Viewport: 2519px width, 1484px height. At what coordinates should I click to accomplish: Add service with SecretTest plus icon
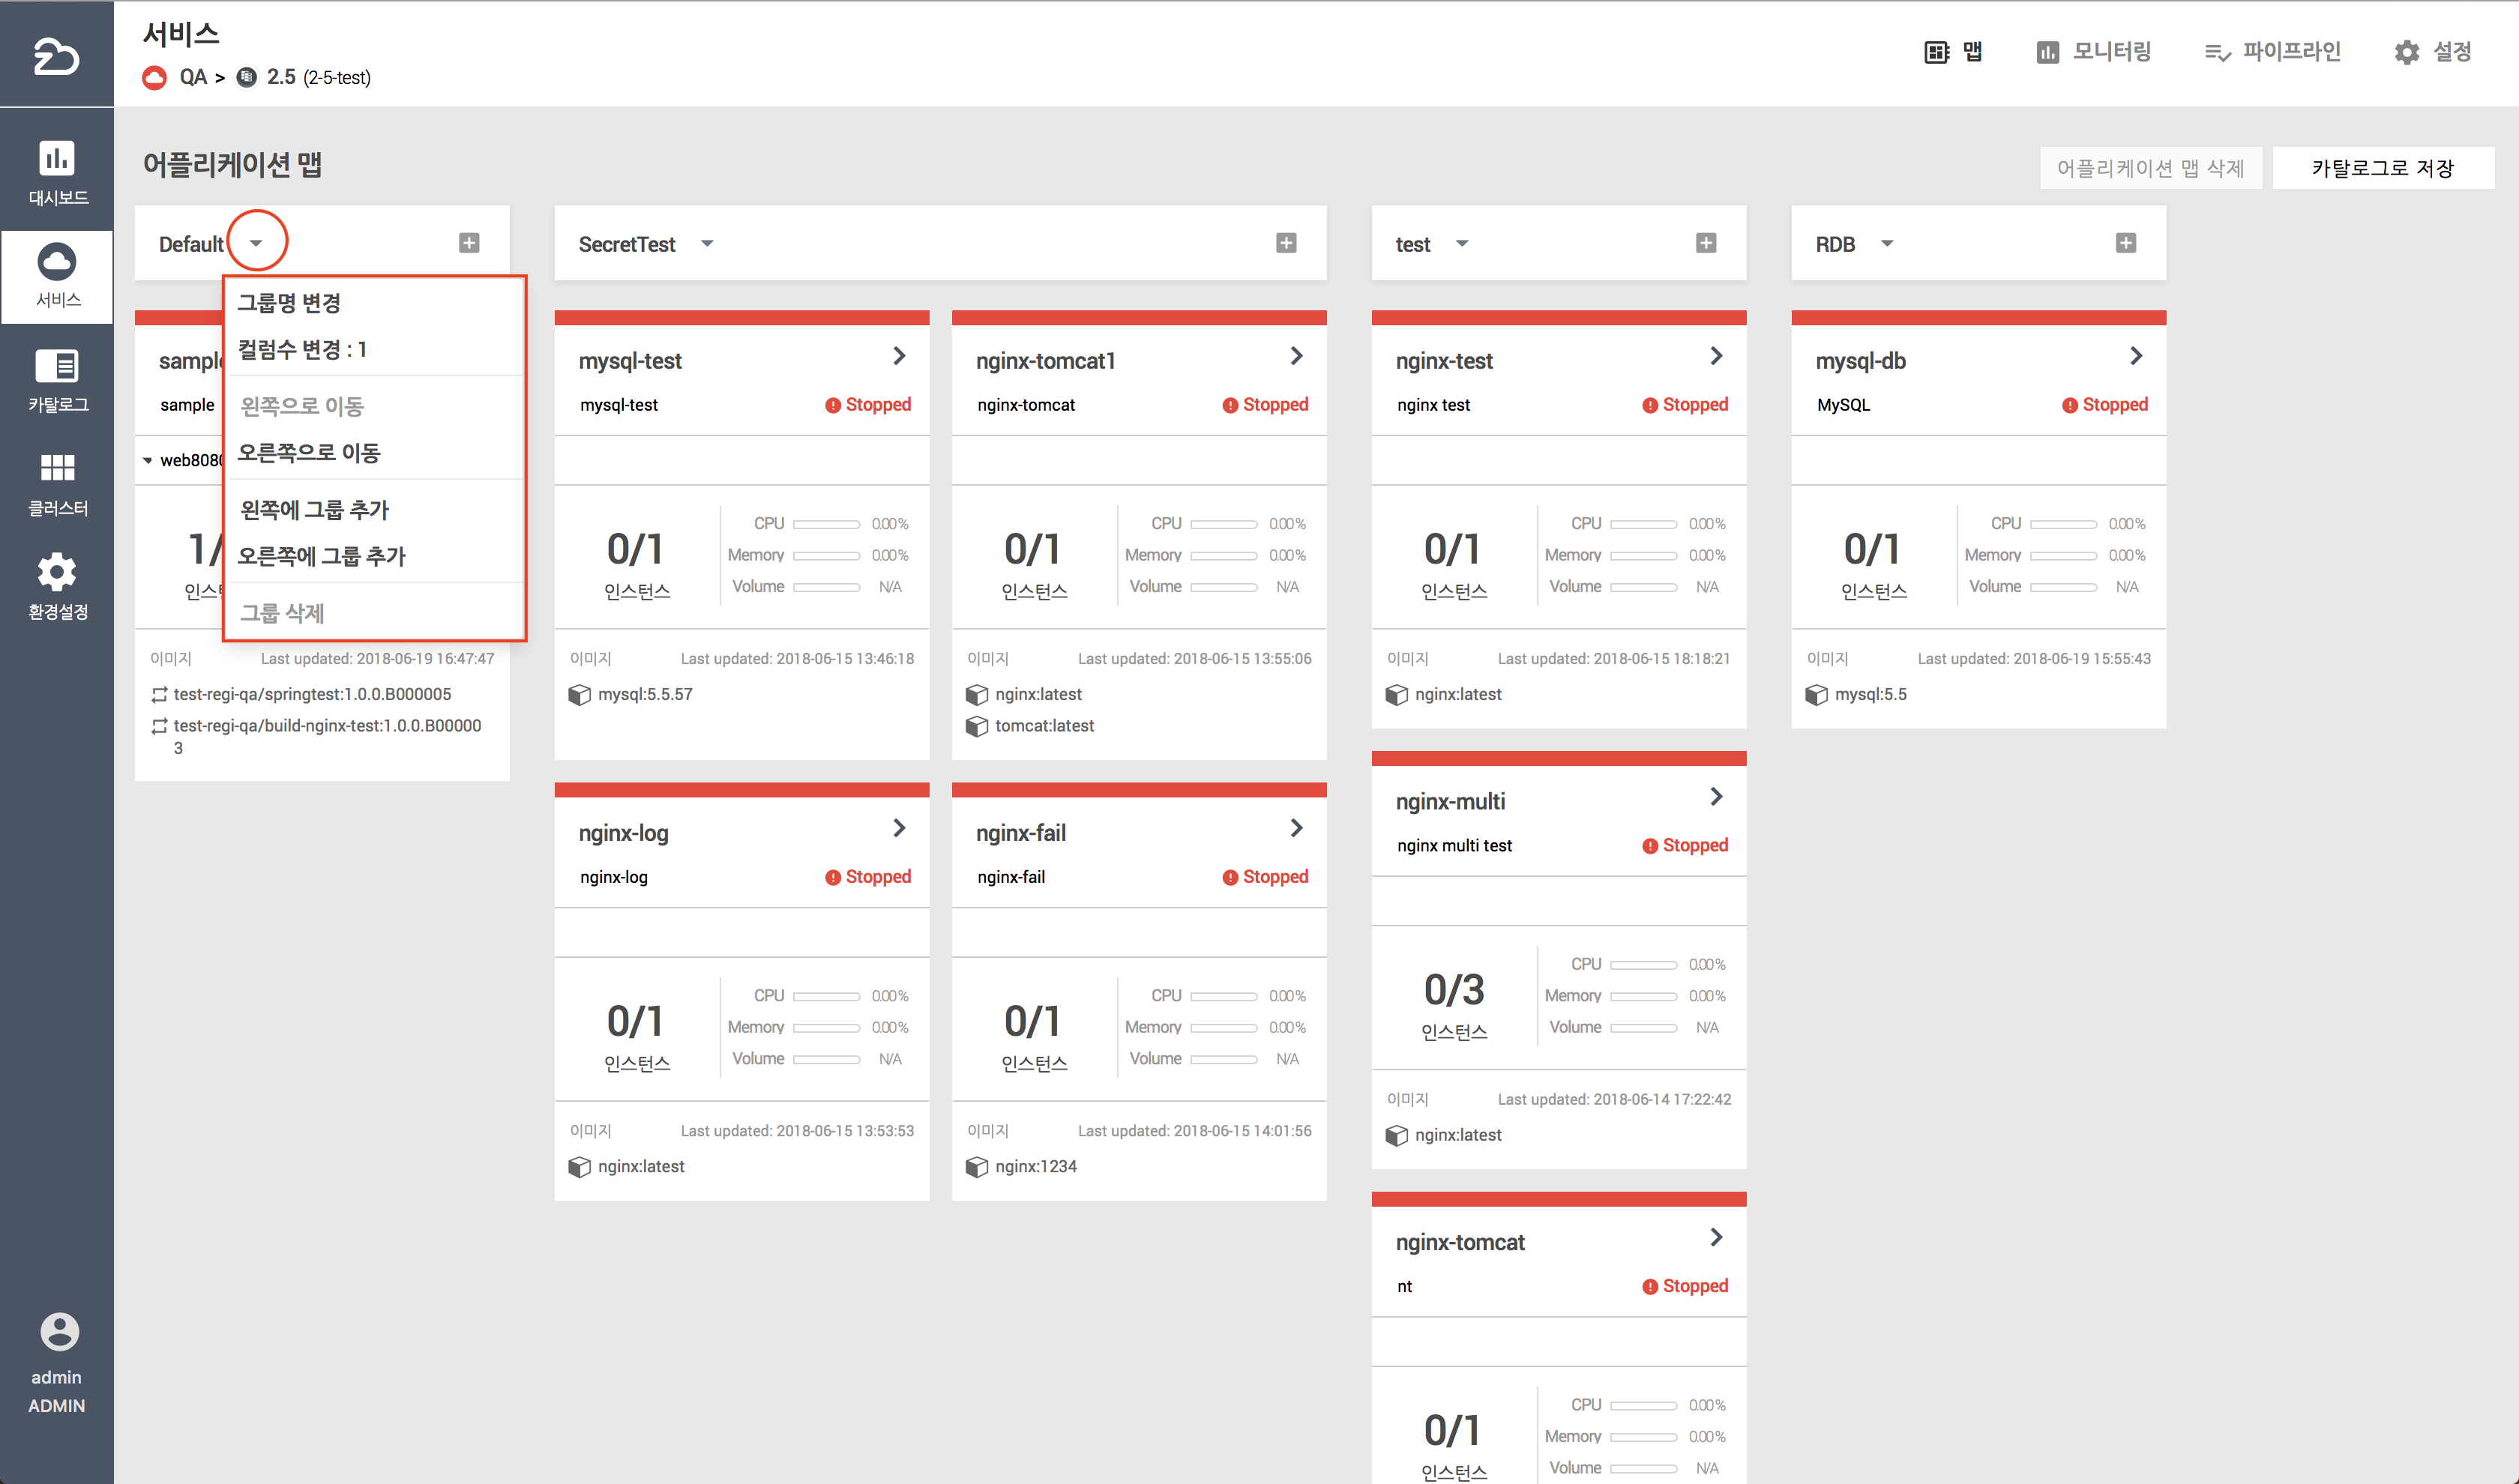pos(1286,243)
